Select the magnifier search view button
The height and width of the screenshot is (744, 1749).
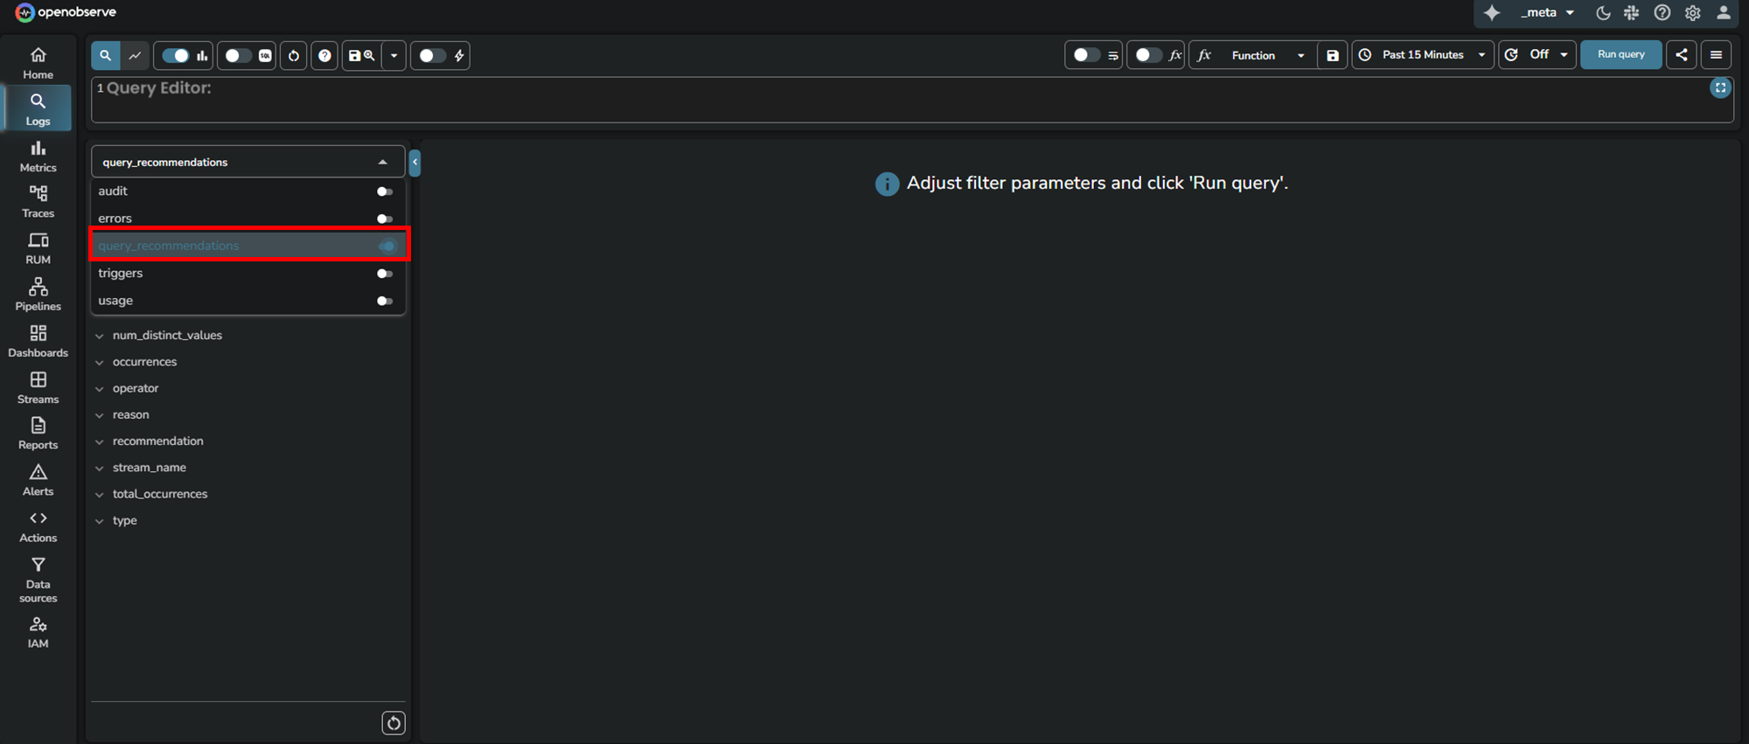coord(105,55)
